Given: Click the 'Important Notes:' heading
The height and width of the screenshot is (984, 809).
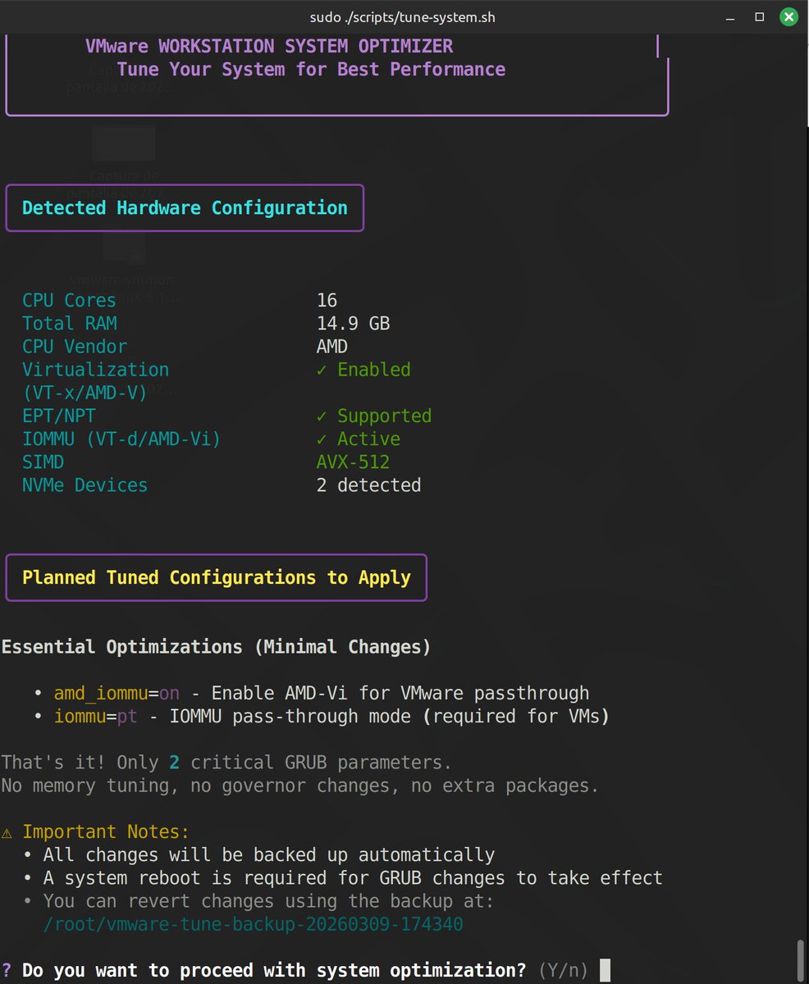Looking at the screenshot, I should pos(106,831).
